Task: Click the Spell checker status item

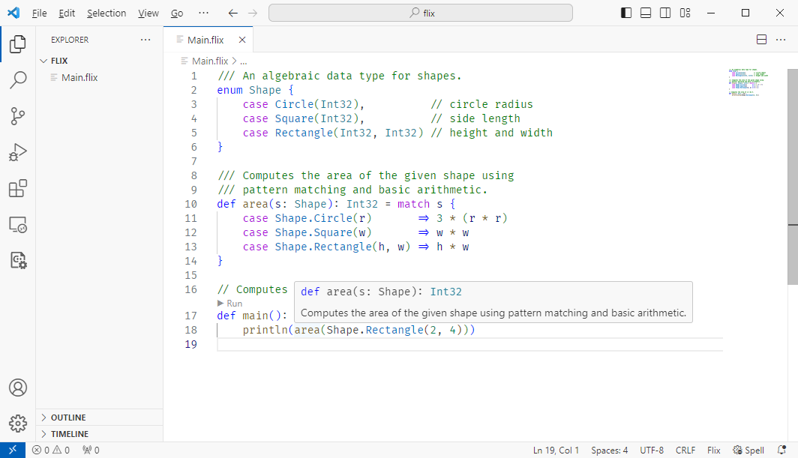Action: [748, 451]
